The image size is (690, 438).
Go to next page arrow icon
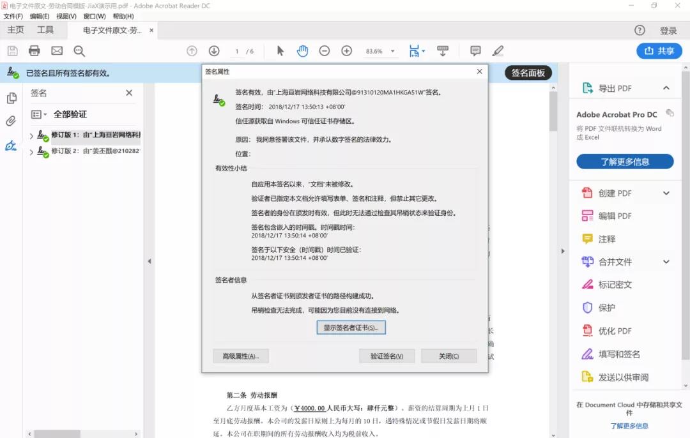pos(214,51)
